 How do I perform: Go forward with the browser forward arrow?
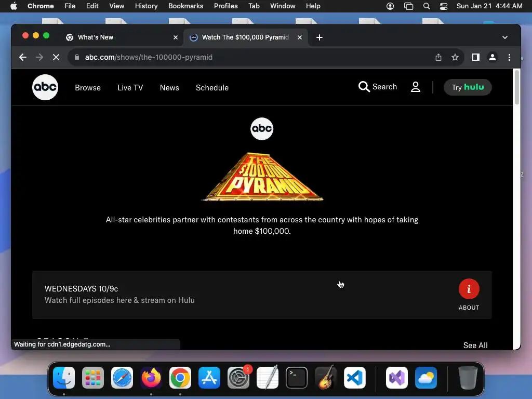(x=39, y=57)
